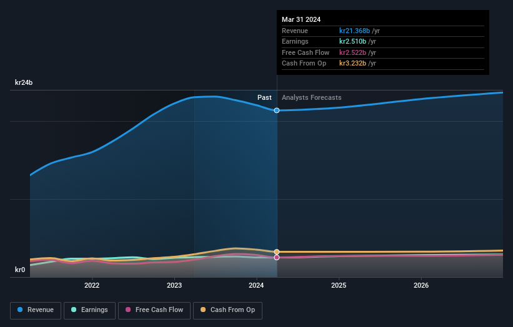
Task: Toggle the Free Cash Flow legend button
Action: 154,310
